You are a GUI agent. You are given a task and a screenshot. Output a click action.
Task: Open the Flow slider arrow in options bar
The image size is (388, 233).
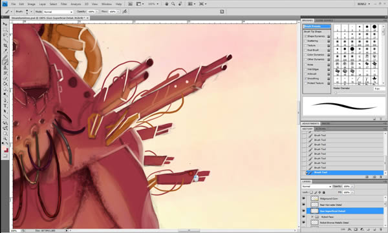pos(118,12)
